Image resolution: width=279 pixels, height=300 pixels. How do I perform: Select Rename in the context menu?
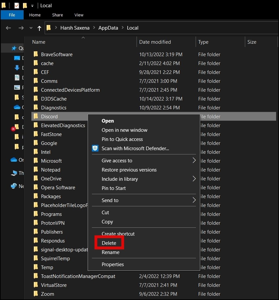(x=111, y=252)
